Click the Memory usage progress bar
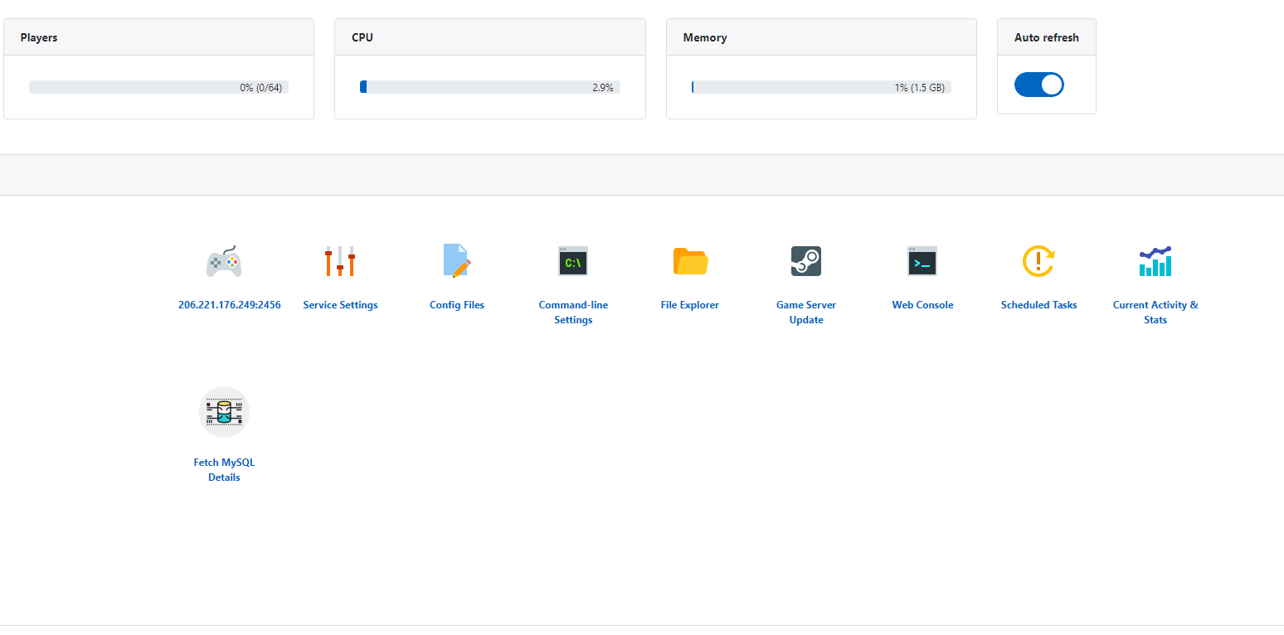Screen dimensions: 1284x635 tap(821, 87)
